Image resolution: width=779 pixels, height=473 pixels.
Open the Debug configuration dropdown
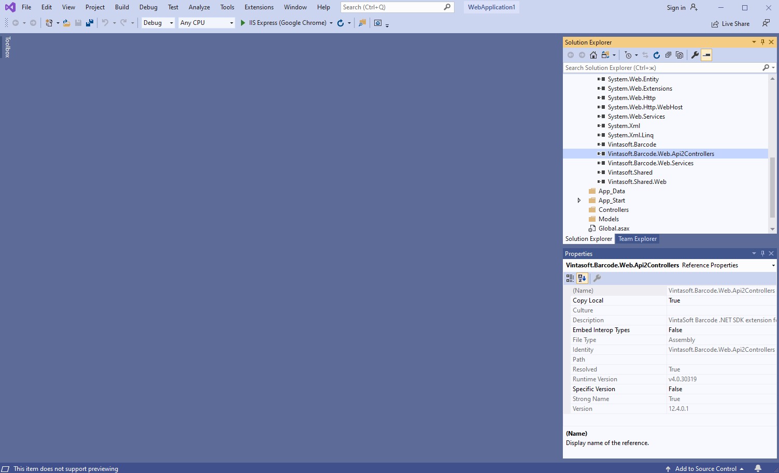[158, 23]
